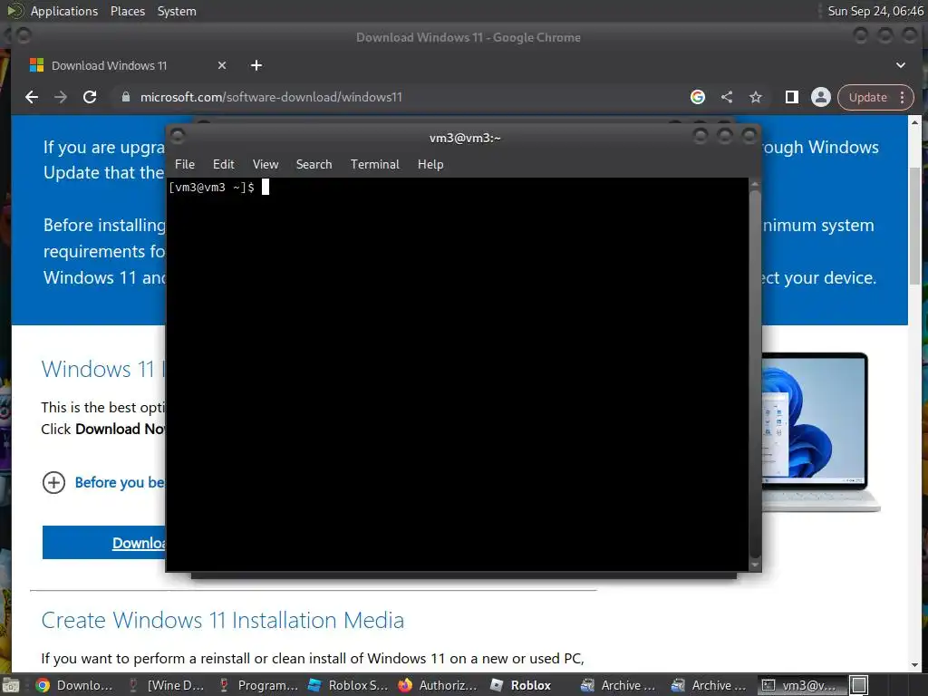Open the Chrome three-dot menu
928x696 pixels.
(x=902, y=98)
